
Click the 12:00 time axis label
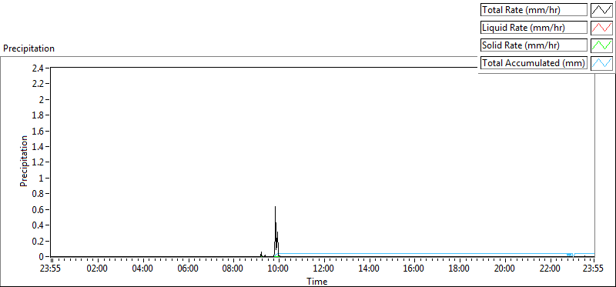tap(324, 269)
